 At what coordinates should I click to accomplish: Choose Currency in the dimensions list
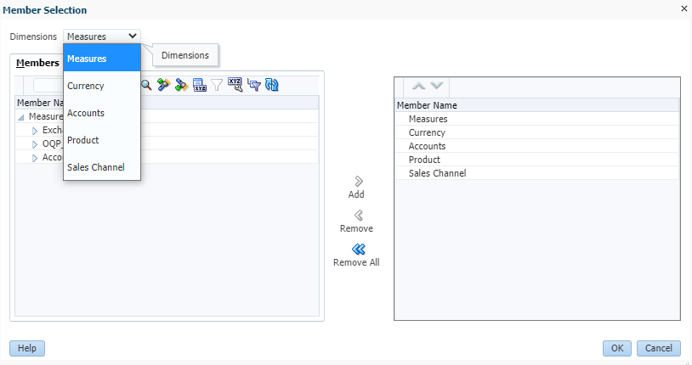[102, 86]
